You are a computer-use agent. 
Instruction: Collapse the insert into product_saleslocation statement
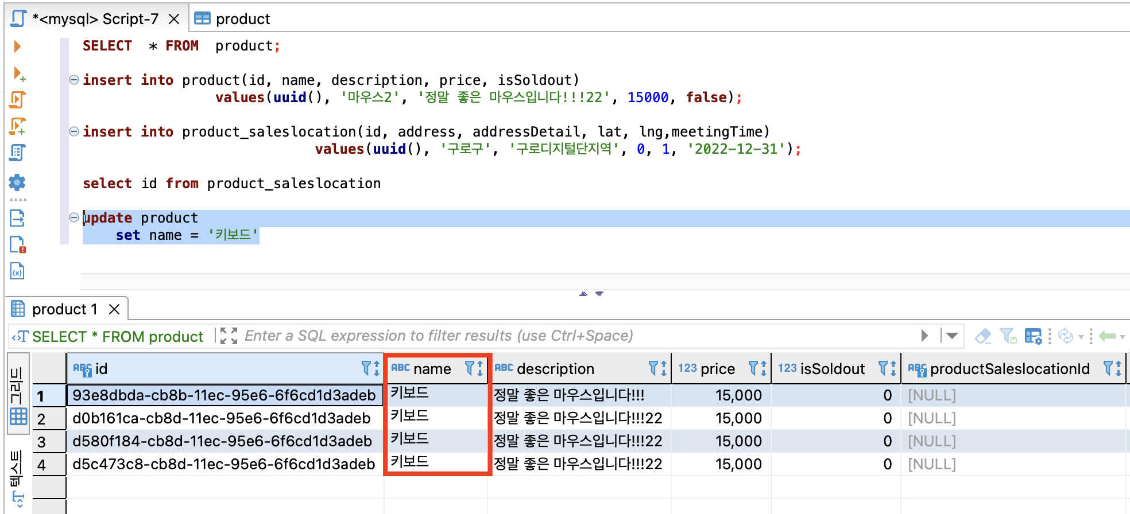(x=74, y=131)
